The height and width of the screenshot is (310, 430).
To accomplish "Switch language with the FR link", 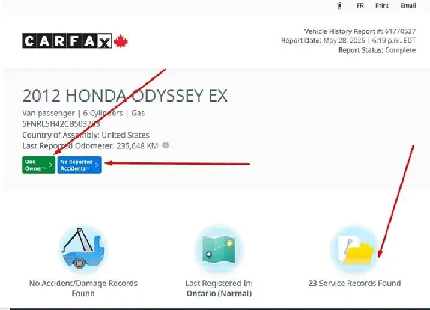I will pyautogui.click(x=360, y=5).
